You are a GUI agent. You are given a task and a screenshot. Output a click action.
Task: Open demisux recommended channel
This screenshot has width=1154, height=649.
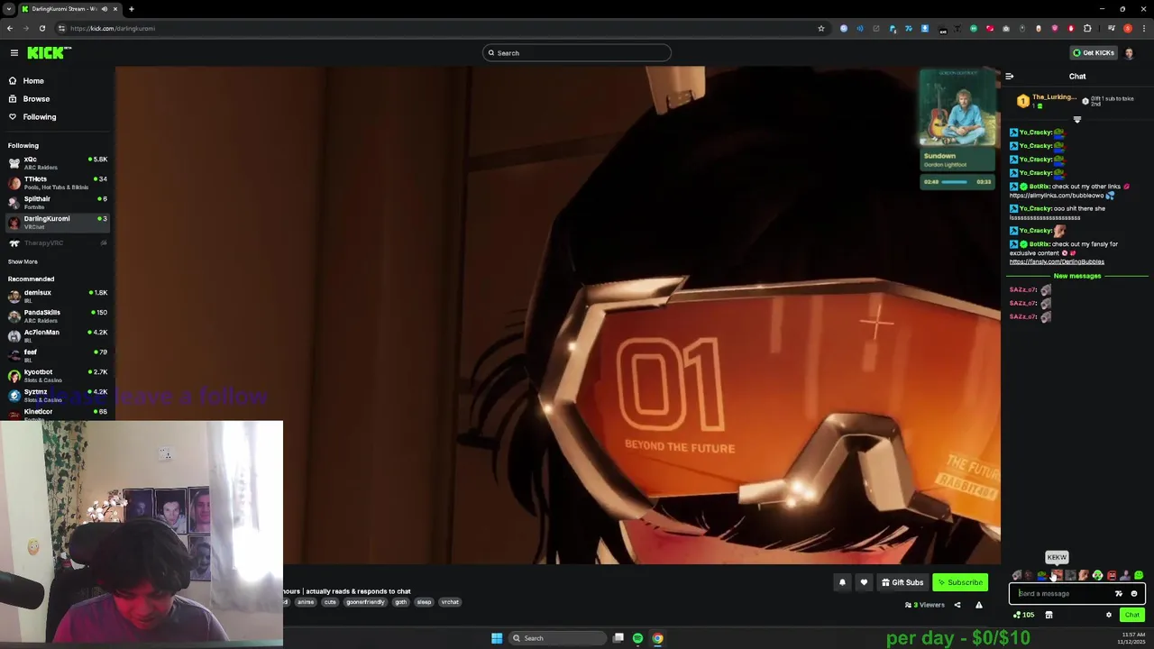tap(58, 297)
